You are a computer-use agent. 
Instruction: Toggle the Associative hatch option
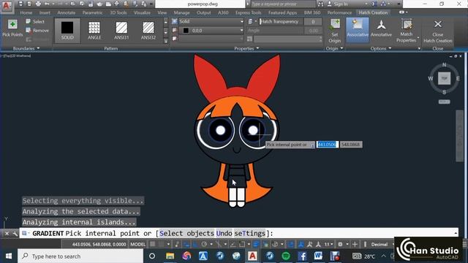(358, 29)
